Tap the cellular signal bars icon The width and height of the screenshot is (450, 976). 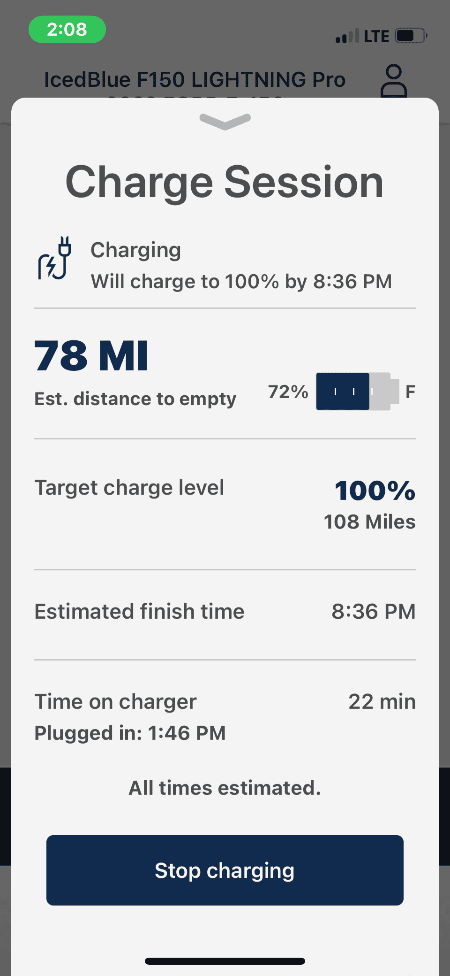[347, 36]
